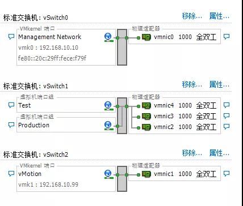Image resolution: width=243 pixels, height=206 pixels.
Task: Open 属性 for vSwitch2
Action: 219,153
